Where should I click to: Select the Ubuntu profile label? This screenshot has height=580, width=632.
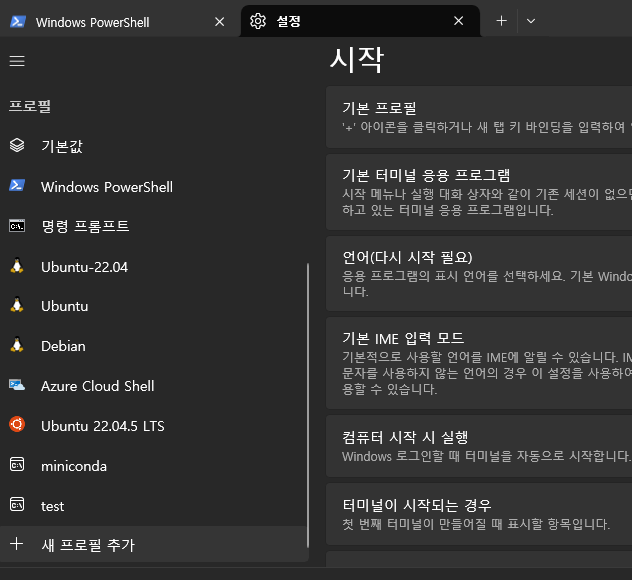point(65,306)
